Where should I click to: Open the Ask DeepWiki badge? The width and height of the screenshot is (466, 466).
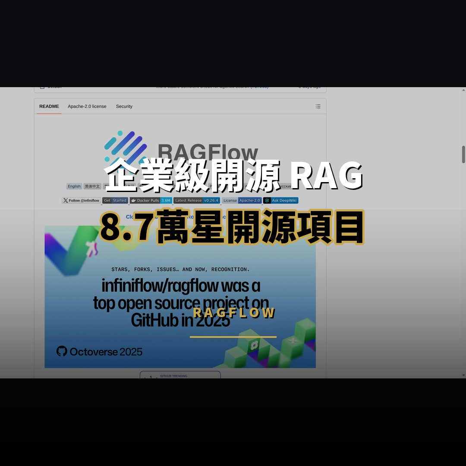[280, 201]
